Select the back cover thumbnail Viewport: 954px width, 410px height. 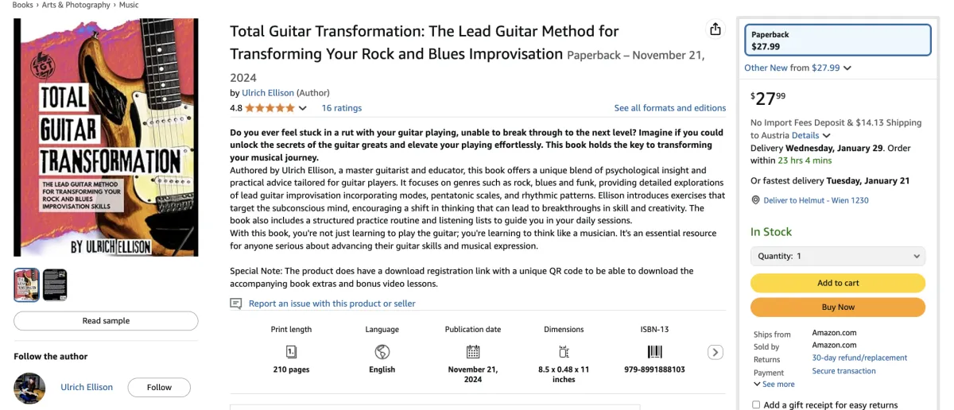pyautogui.click(x=55, y=284)
